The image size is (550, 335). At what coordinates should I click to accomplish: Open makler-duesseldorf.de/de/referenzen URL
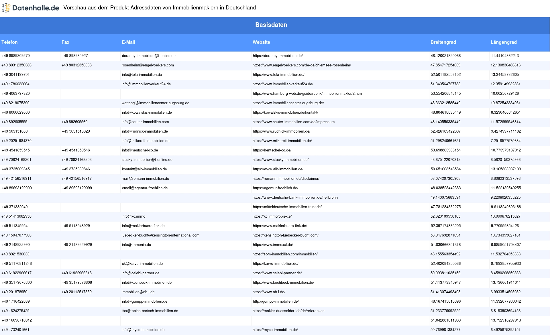(x=288, y=311)
